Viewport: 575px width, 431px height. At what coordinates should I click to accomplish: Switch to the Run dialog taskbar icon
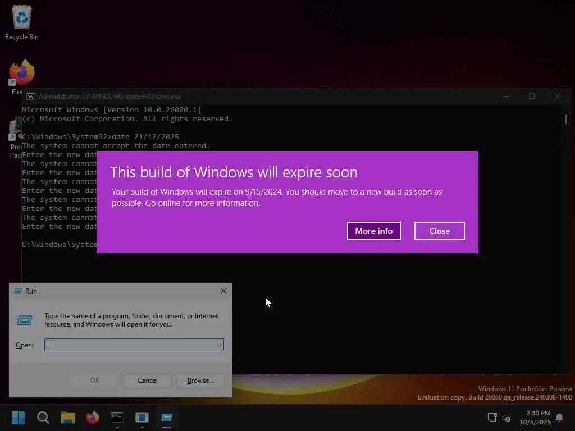tap(167, 418)
